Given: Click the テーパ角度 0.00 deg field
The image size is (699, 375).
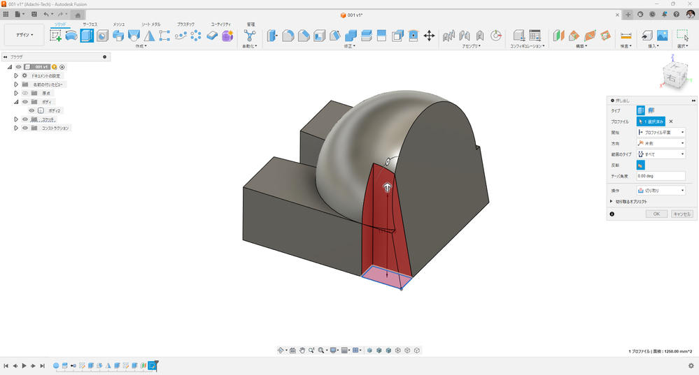Looking at the screenshot, I should tap(661, 176).
